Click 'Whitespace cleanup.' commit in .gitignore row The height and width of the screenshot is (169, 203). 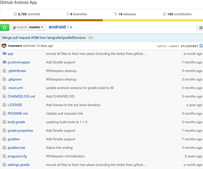(x=62, y=79)
